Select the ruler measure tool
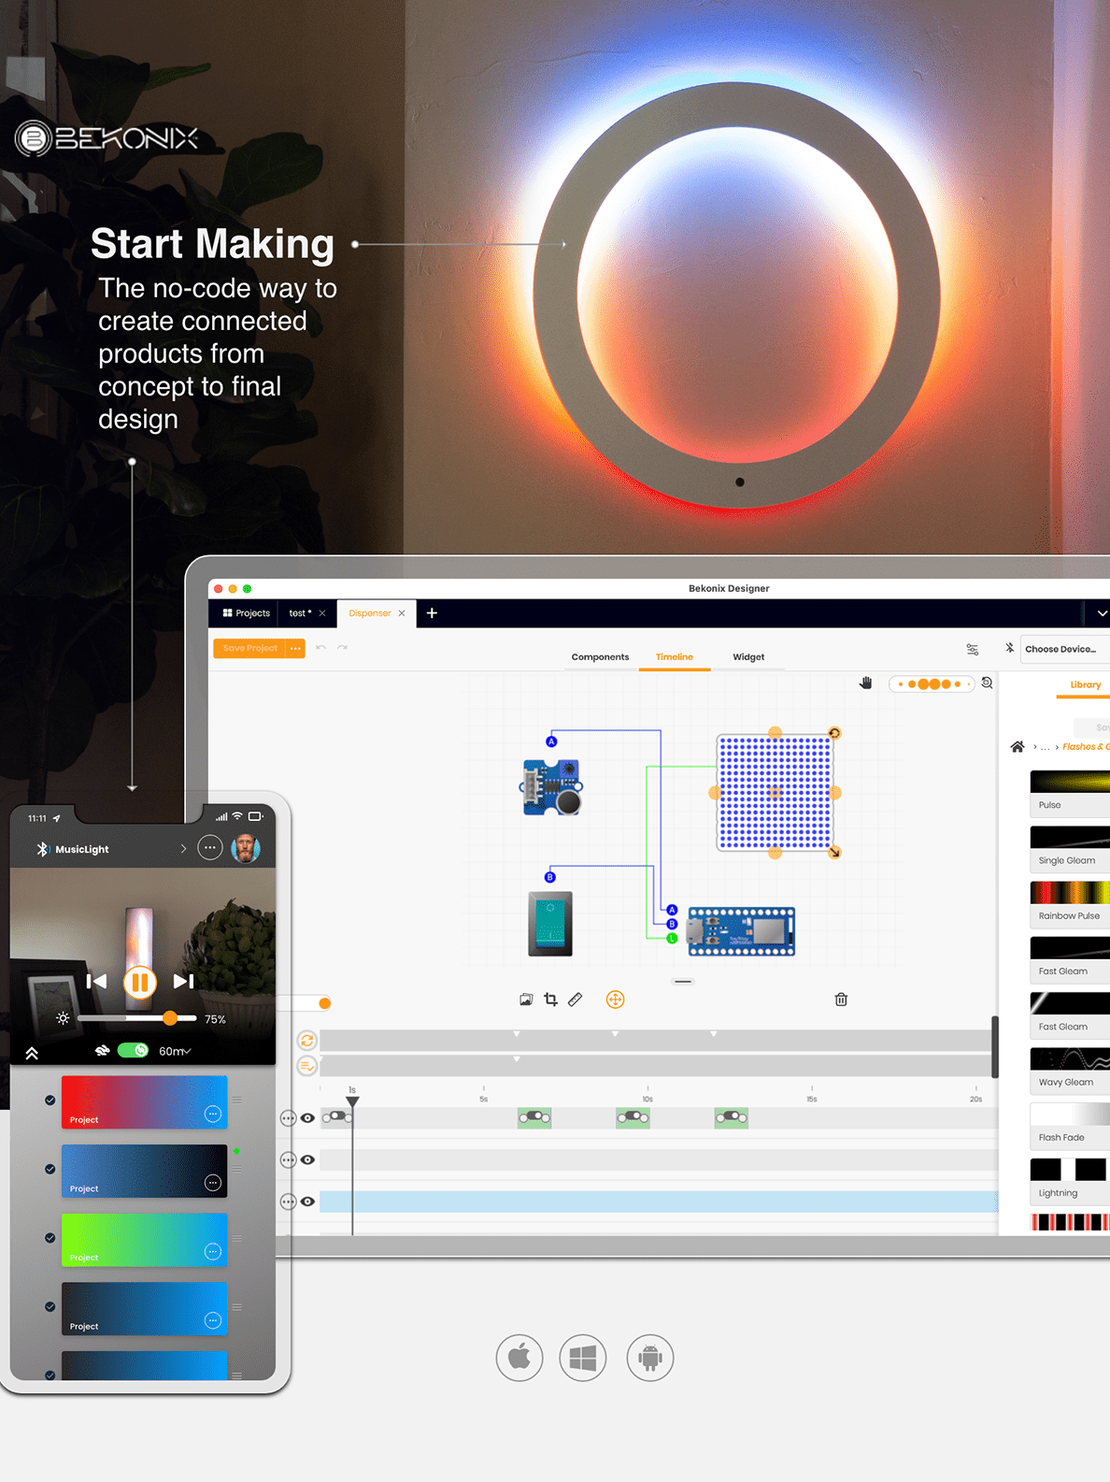Viewport: 1110px width, 1482px height. pos(575,1000)
